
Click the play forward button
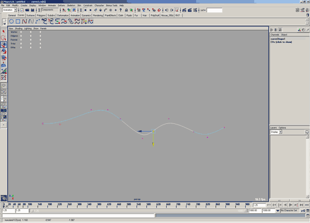point(290,205)
